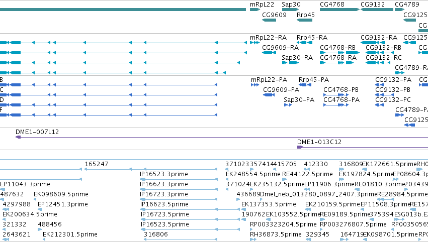Click EST feature labeled 412330
This screenshot has width=428, height=242.
tap(316, 164)
